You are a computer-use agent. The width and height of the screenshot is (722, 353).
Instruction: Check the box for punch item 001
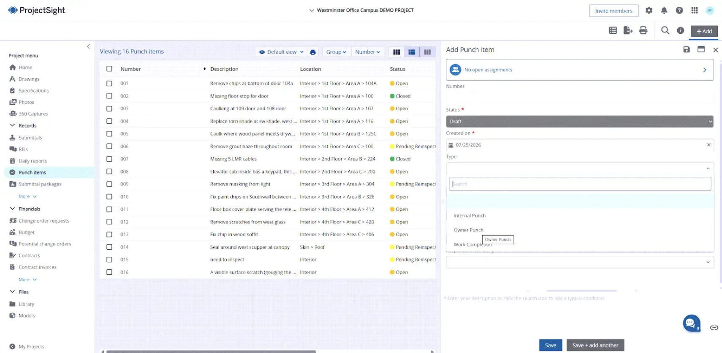point(109,84)
